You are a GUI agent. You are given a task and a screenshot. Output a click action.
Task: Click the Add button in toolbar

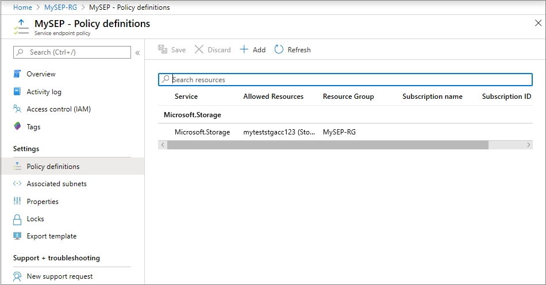253,50
